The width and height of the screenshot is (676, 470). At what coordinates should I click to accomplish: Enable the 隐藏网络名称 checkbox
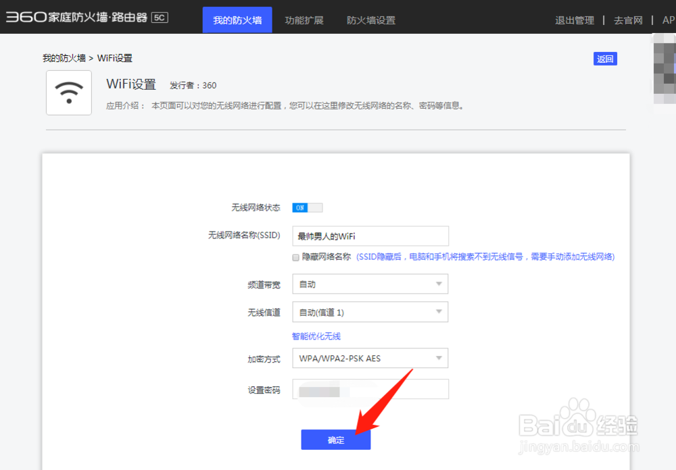[x=295, y=257]
